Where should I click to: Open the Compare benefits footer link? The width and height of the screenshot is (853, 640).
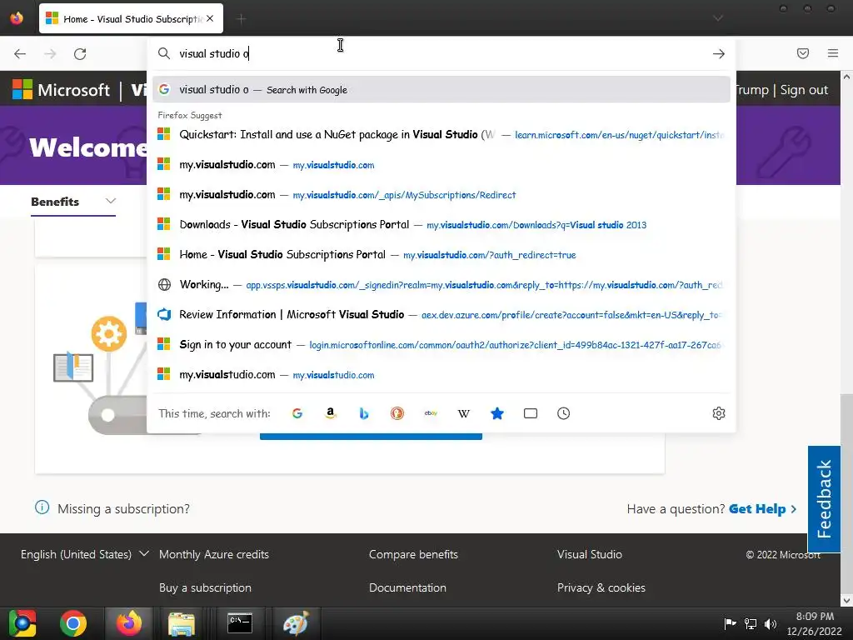point(413,554)
